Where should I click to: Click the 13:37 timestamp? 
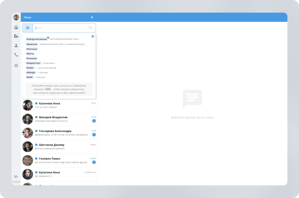click(x=93, y=103)
